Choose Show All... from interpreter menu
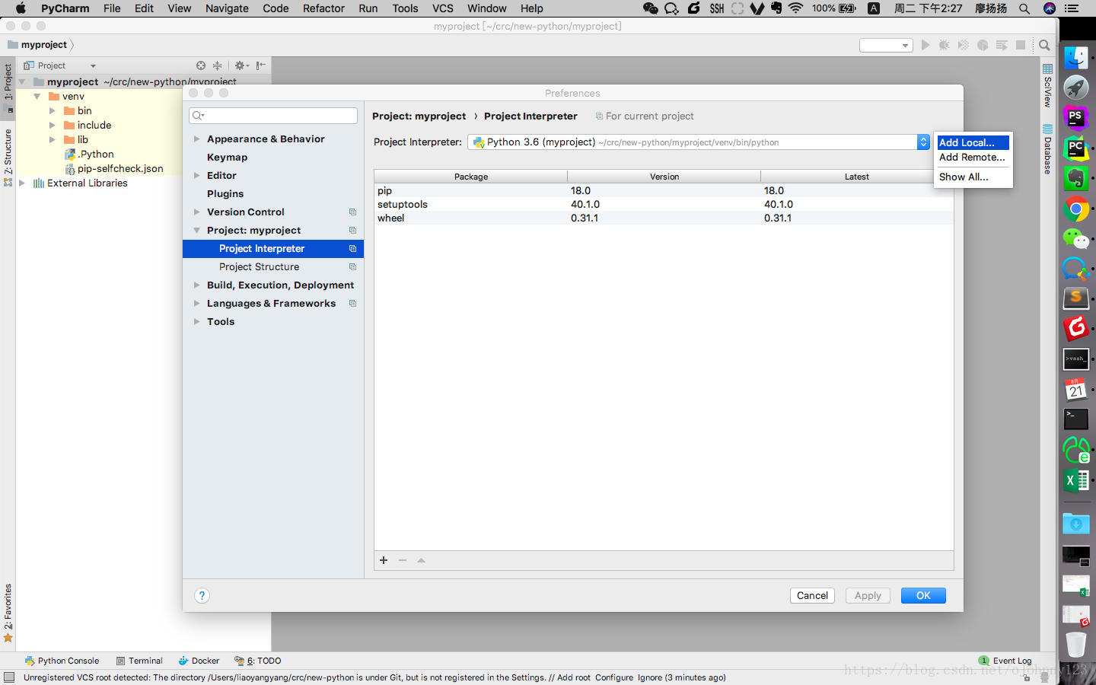This screenshot has height=685, width=1096. point(973,177)
